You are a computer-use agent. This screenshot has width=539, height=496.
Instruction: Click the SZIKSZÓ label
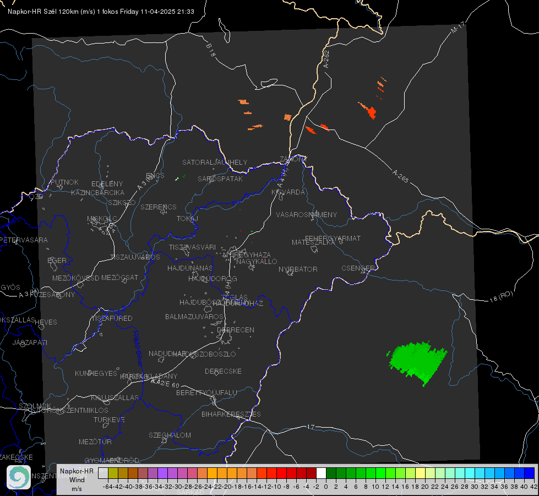click(122, 202)
